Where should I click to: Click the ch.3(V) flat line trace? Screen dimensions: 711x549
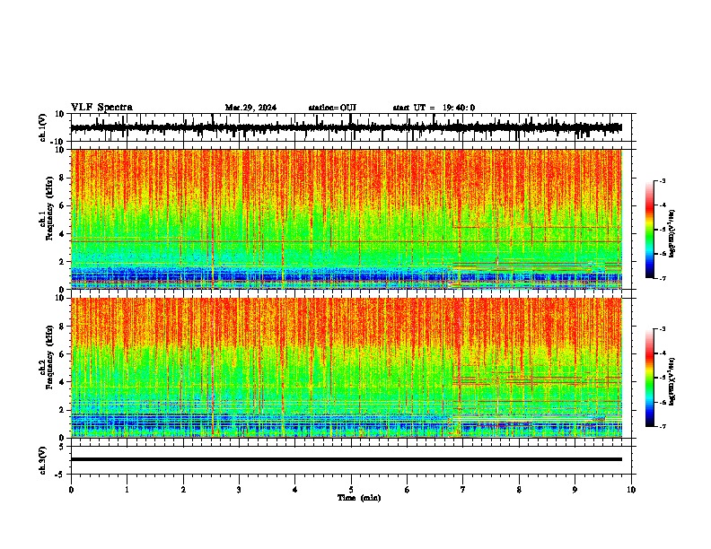347,459
